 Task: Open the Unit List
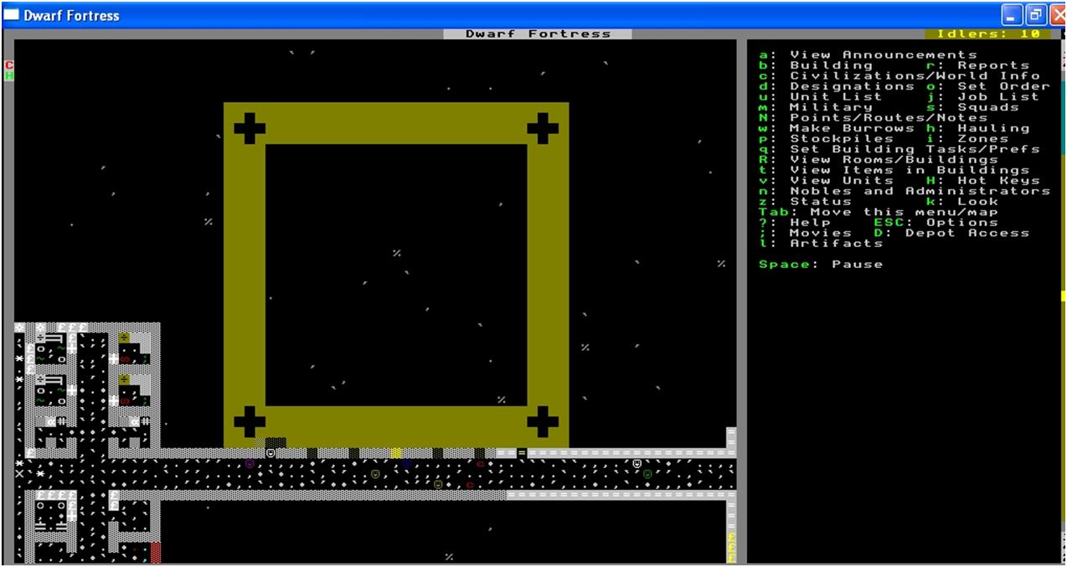[821, 97]
